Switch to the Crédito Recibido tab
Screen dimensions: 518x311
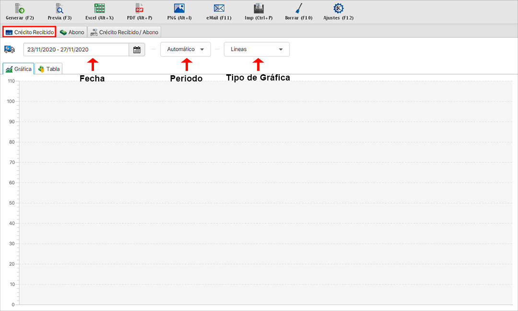click(29, 32)
